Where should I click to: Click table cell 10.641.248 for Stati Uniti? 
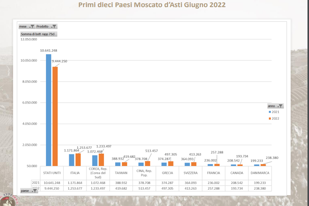tap(52, 183)
